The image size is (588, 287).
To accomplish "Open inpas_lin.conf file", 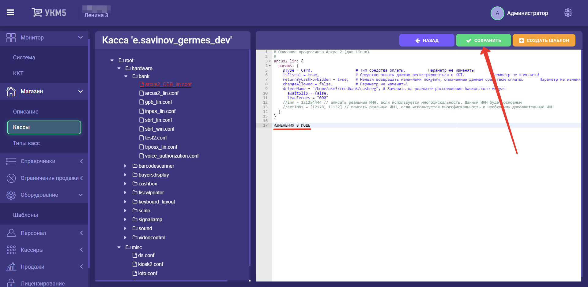I will tap(160, 111).
